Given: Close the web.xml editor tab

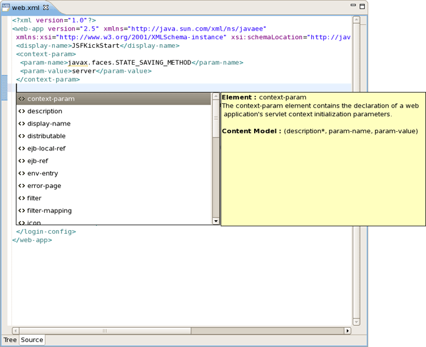Looking at the screenshot, I should click(46, 7).
